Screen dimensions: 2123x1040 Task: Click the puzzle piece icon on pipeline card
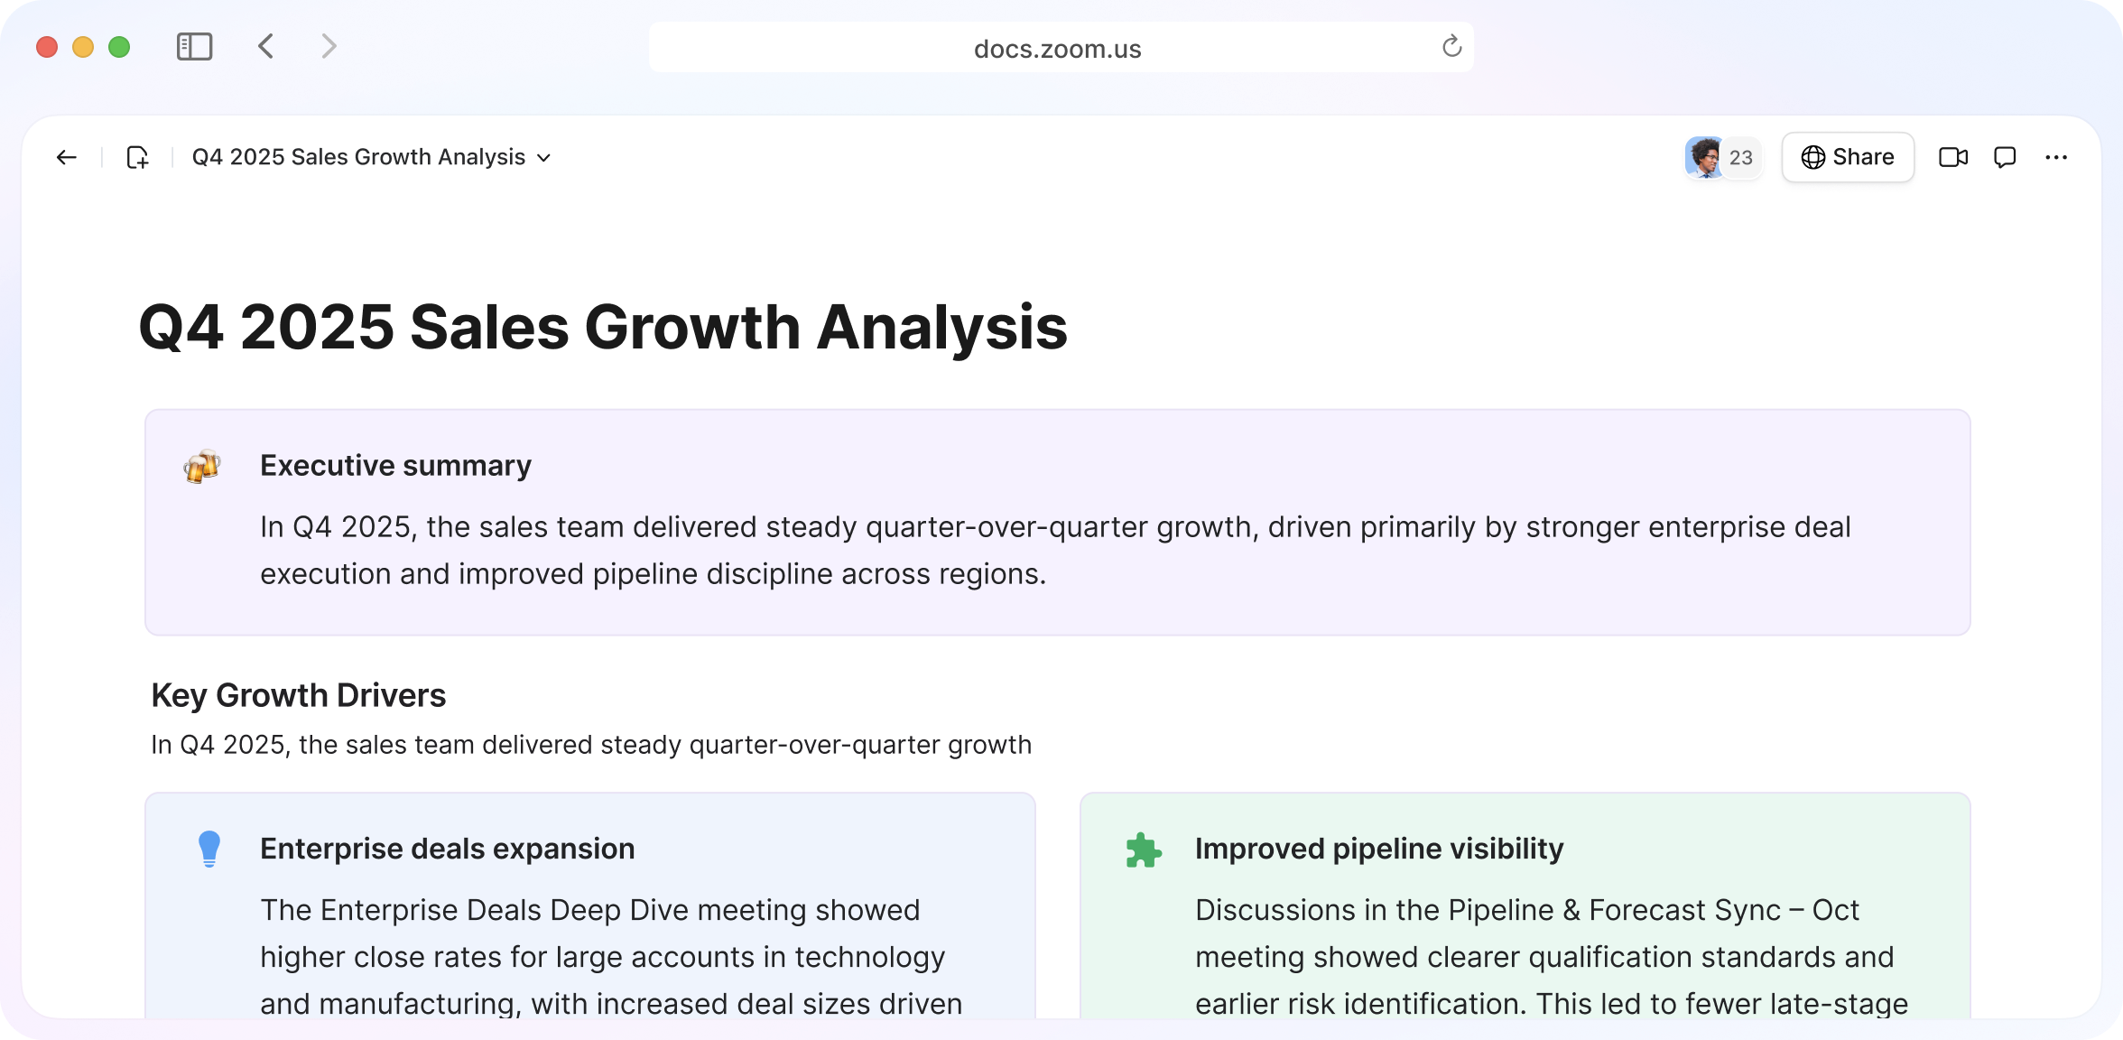click(1144, 850)
